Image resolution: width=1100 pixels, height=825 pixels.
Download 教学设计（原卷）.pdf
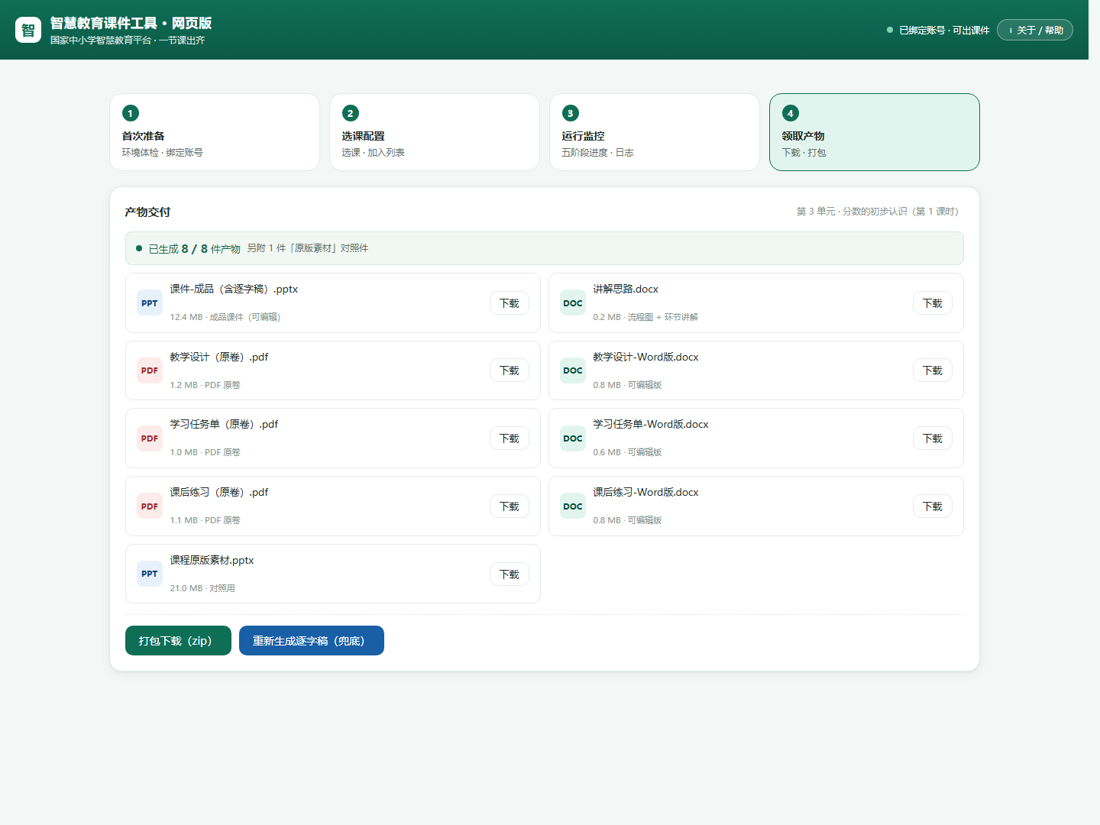coord(510,370)
